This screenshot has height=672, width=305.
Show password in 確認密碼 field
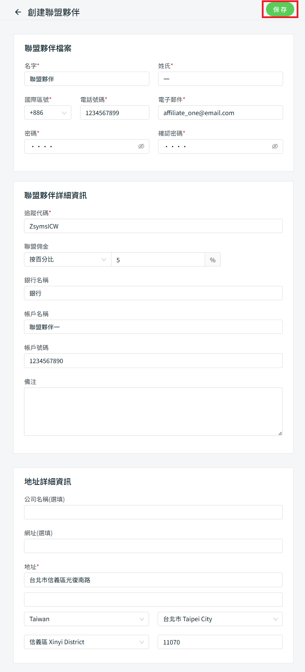pos(275,146)
